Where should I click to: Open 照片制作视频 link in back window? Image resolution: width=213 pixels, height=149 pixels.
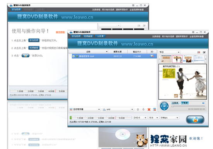(x=108, y=10)
